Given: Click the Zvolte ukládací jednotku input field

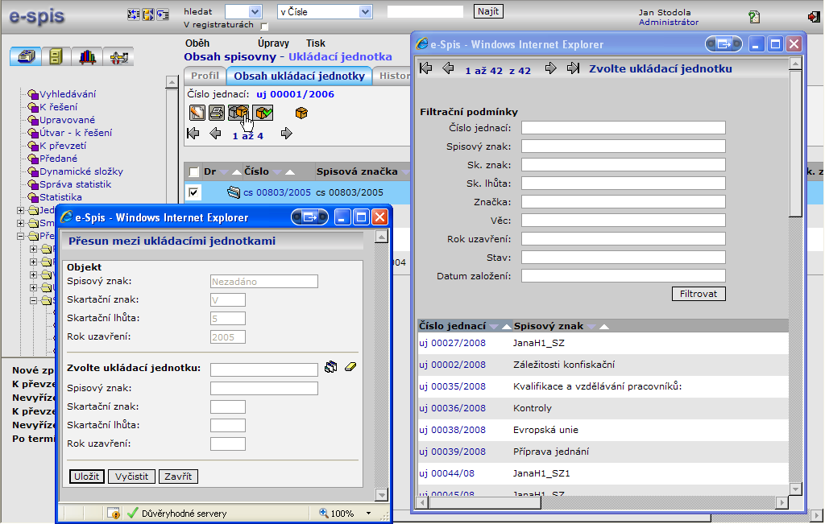Looking at the screenshot, I should (264, 370).
